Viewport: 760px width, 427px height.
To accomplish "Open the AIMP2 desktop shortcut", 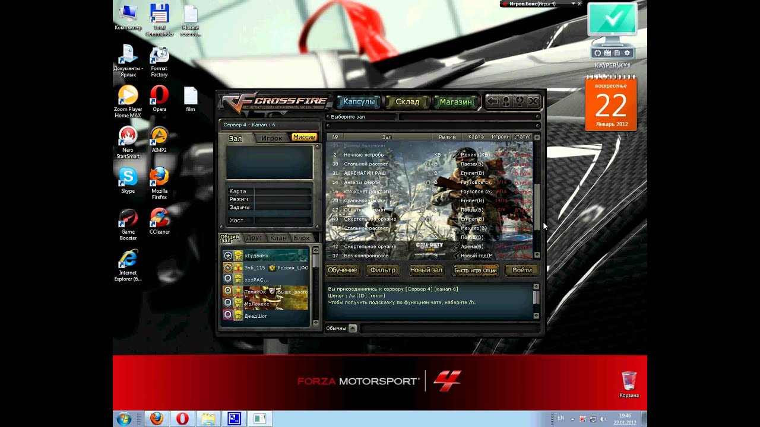I will click(x=159, y=140).
